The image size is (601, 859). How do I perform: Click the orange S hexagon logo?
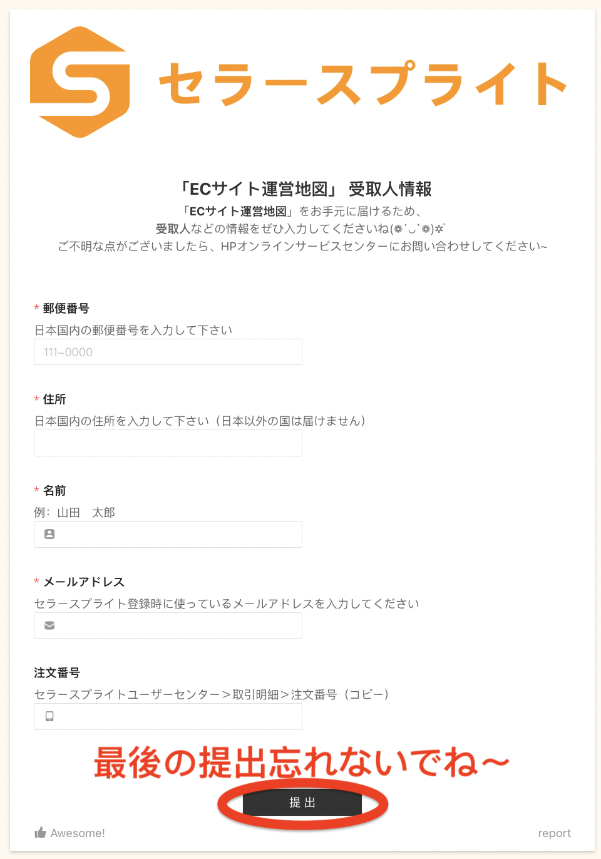(x=80, y=82)
